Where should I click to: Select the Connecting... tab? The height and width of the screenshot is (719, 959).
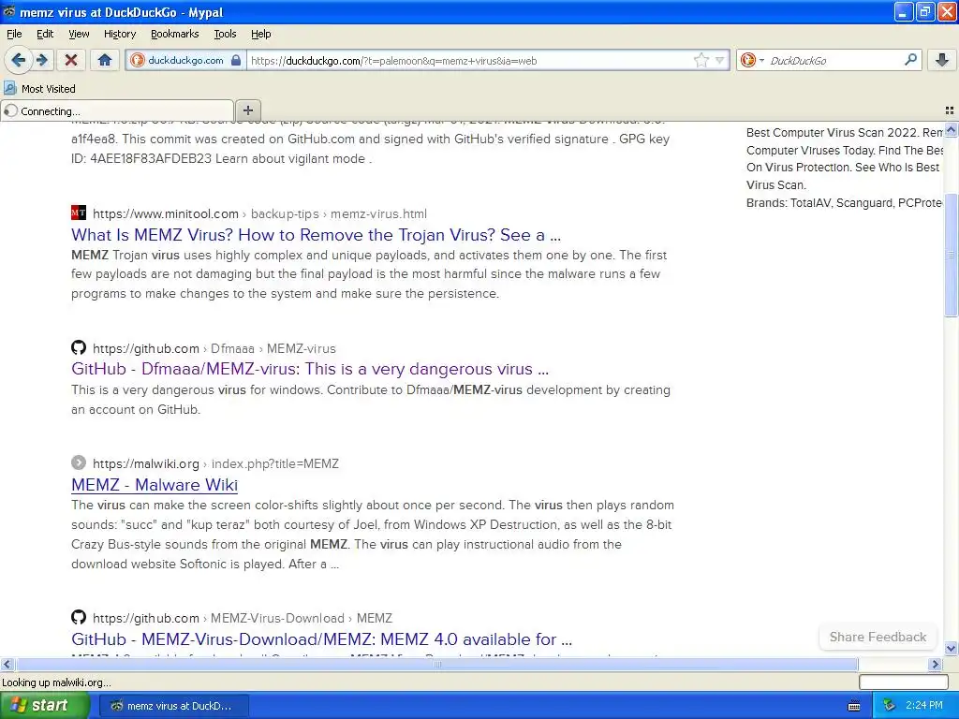click(117, 110)
